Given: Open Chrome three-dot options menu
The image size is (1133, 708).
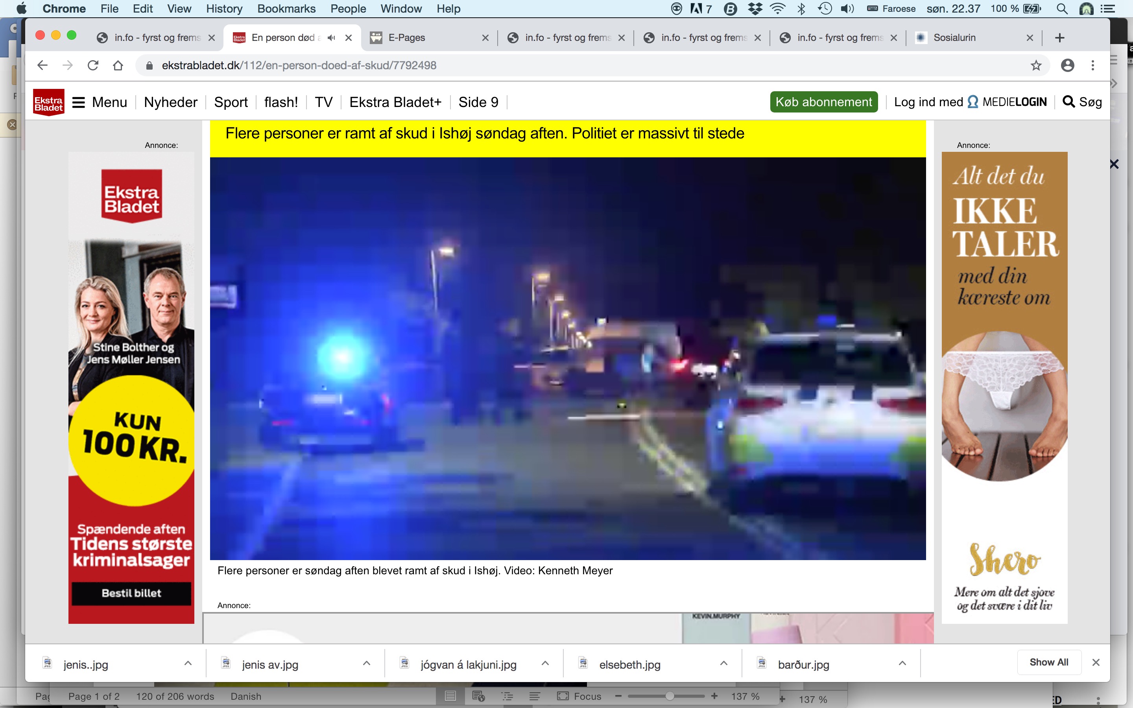Looking at the screenshot, I should coord(1093,65).
